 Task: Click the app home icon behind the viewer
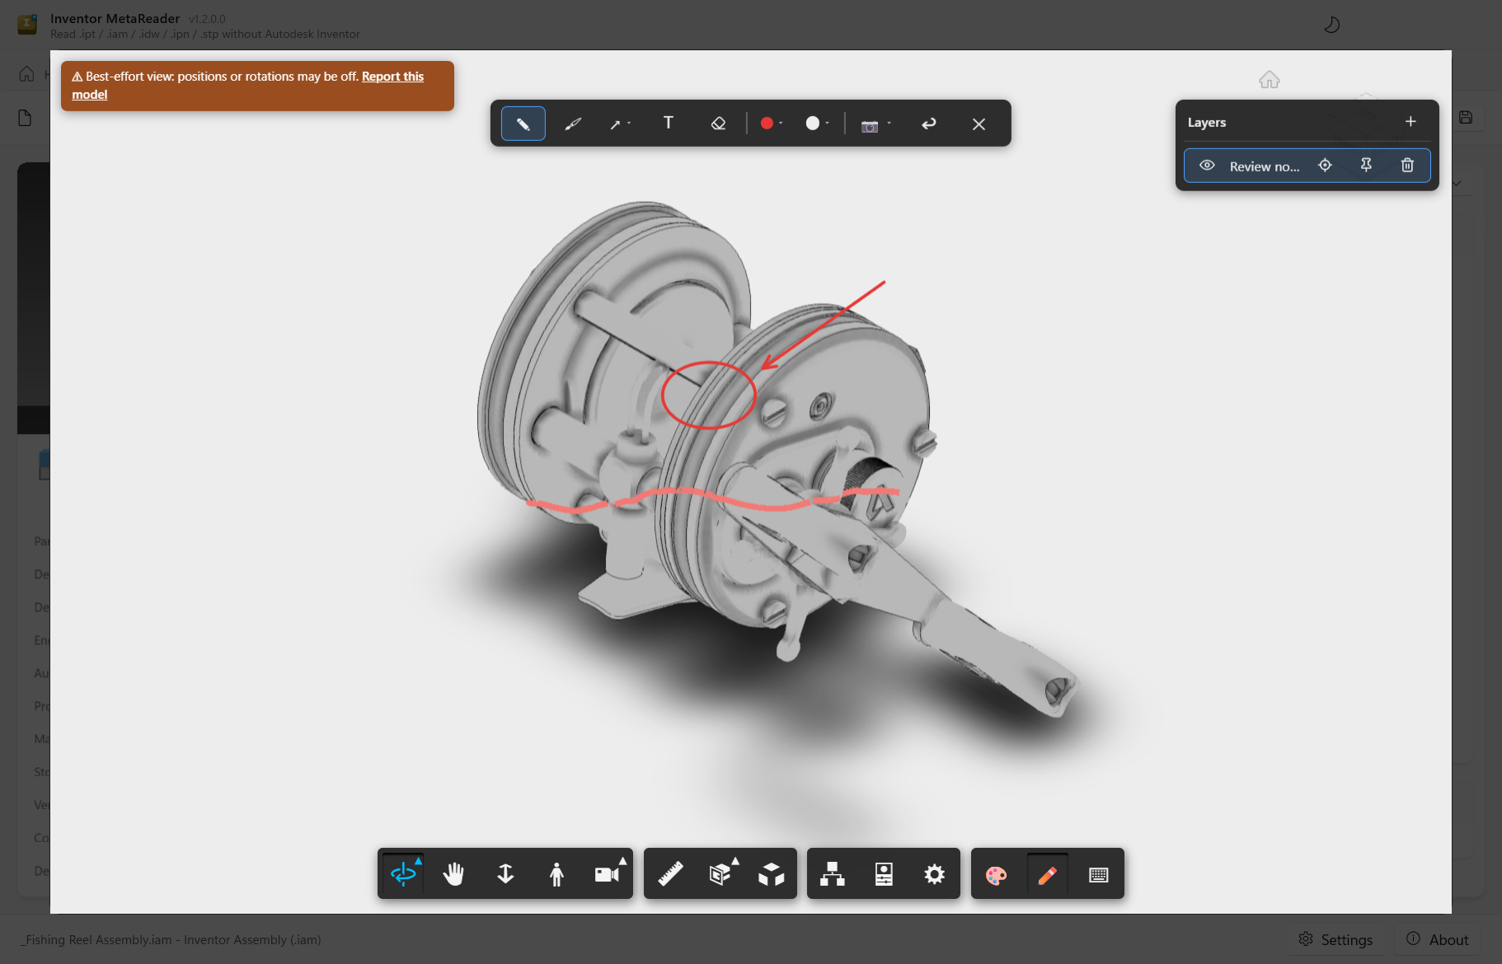[26, 74]
